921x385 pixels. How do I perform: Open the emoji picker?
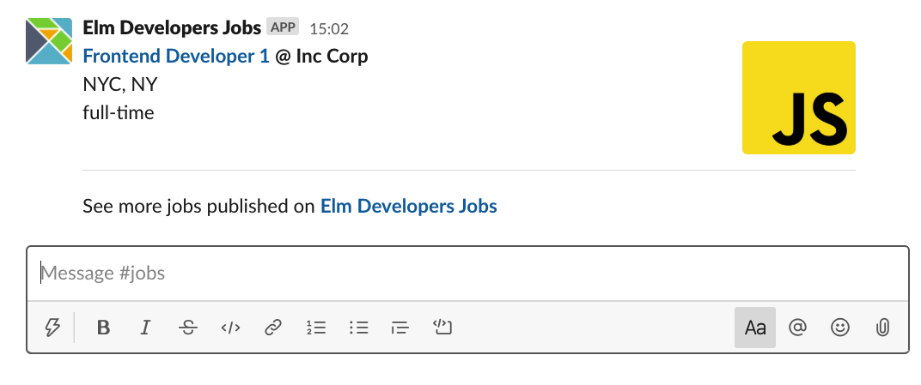click(840, 327)
